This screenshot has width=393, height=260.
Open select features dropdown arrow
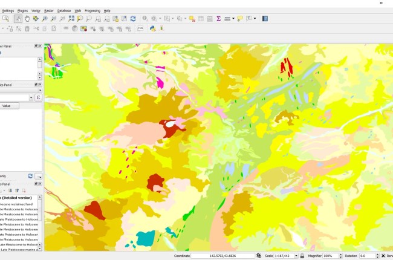(173, 19)
